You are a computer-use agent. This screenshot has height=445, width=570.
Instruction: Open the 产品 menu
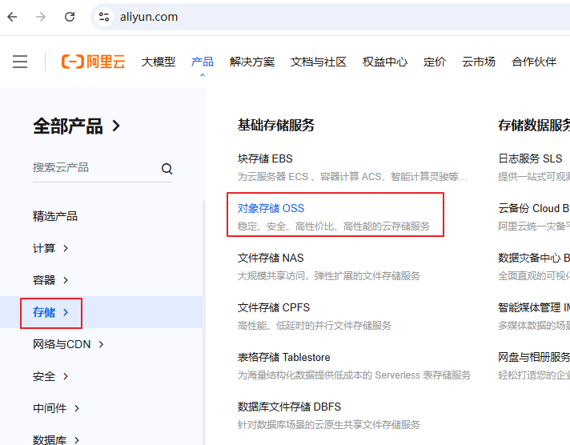(203, 62)
